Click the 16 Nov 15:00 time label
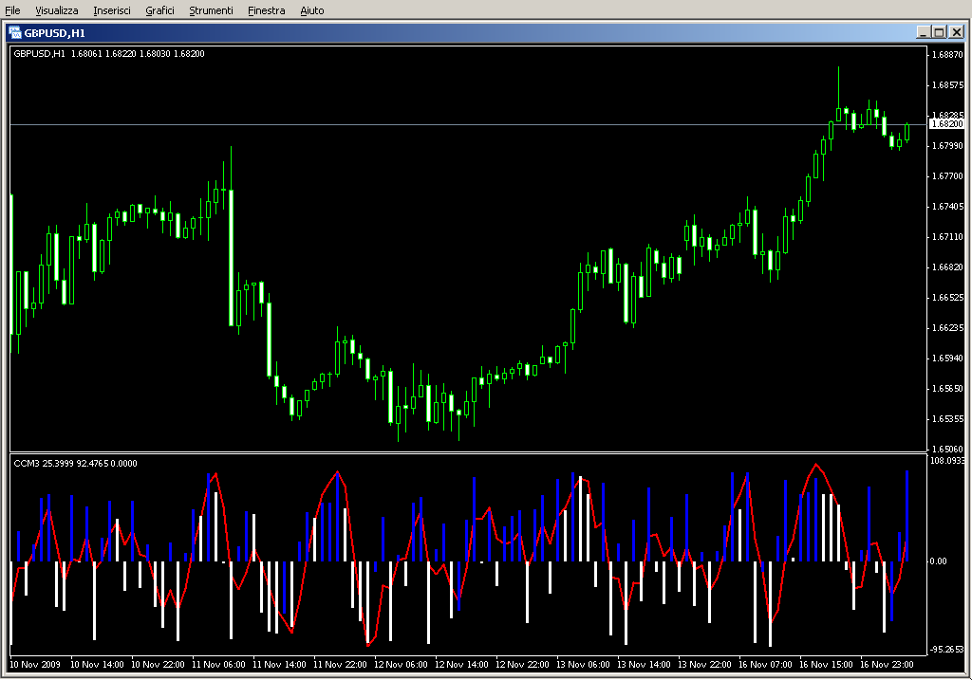972x680 pixels. pos(826,665)
